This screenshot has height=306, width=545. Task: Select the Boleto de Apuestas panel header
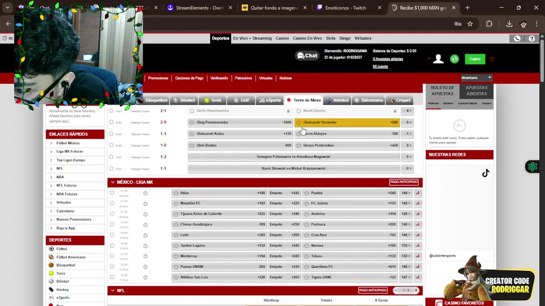442,91
